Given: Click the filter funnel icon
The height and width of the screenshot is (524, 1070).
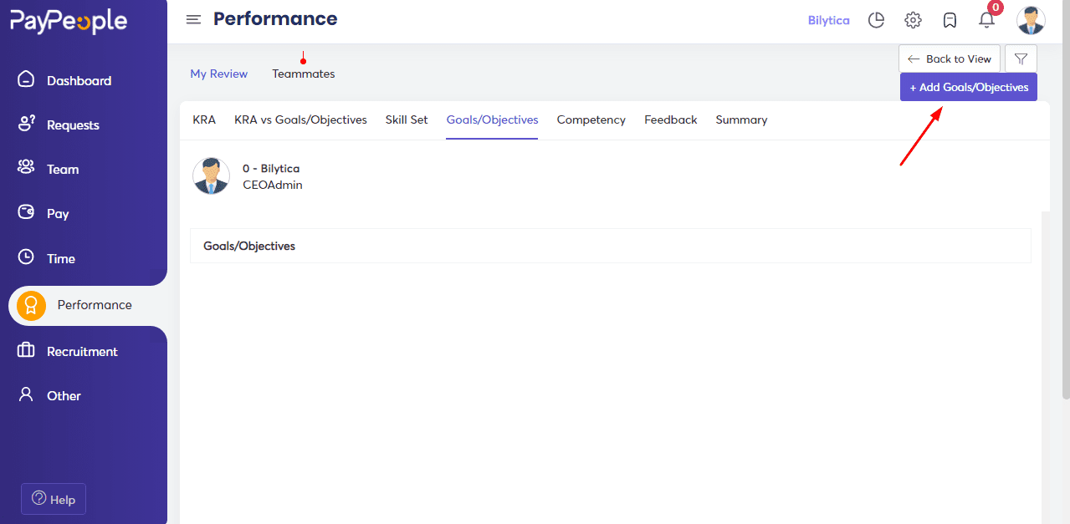Looking at the screenshot, I should coord(1021,59).
